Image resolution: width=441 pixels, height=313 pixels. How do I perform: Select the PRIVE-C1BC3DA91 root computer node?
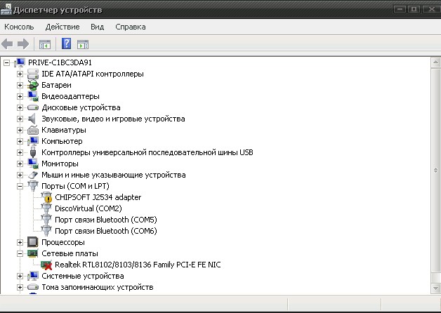click(x=60, y=62)
